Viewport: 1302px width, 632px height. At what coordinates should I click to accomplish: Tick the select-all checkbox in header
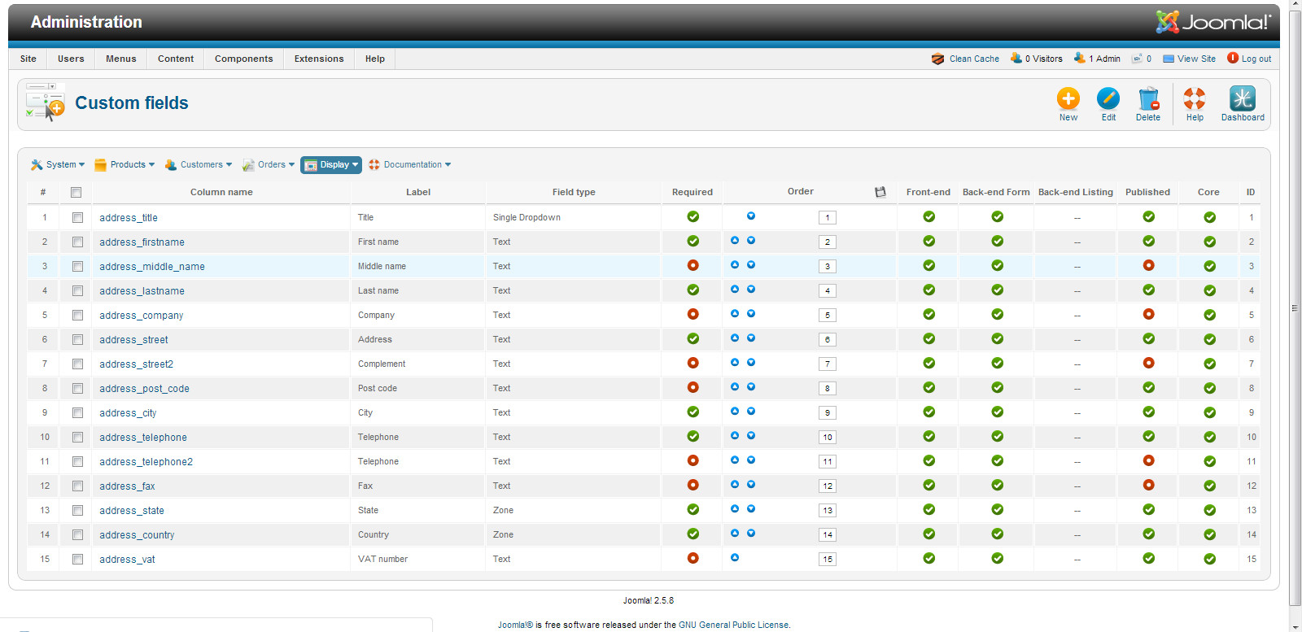[x=76, y=193]
